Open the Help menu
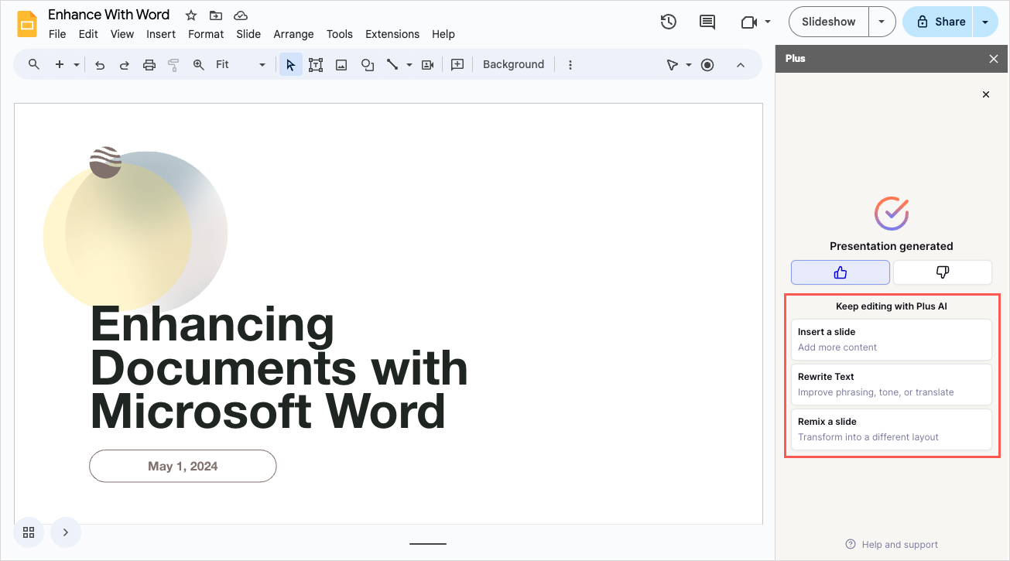Image resolution: width=1010 pixels, height=561 pixels. (443, 34)
